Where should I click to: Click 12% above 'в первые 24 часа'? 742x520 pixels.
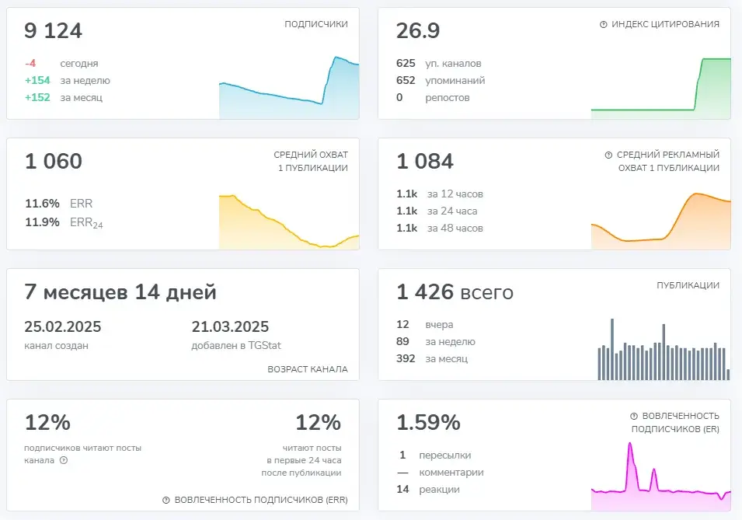pos(318,423)
